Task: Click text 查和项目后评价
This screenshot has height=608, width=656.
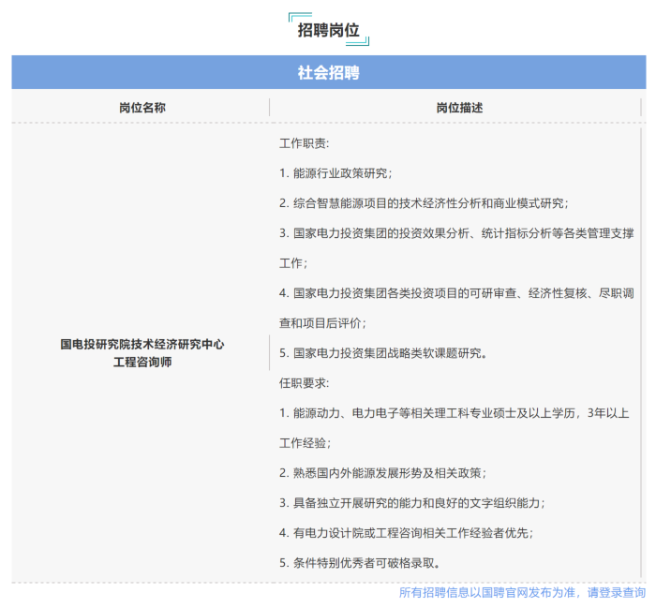Action: pyautogui.click(x=322, y=323)
